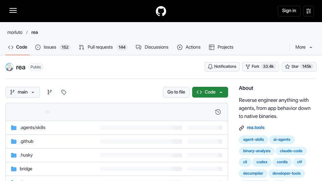Open the bridge folder

(x=26, y=169)
